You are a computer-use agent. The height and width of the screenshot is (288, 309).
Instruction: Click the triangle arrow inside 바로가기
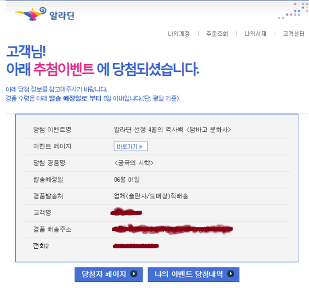(141, 147)
